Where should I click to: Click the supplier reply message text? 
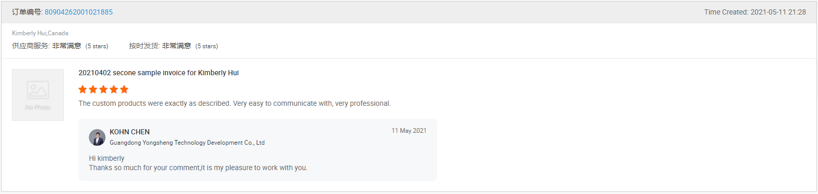[x=198, y=163]
